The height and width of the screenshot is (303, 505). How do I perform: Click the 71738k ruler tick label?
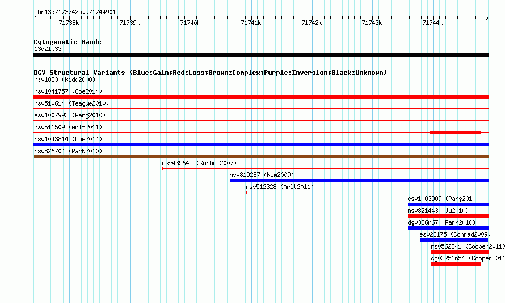(x=69, y=23)
